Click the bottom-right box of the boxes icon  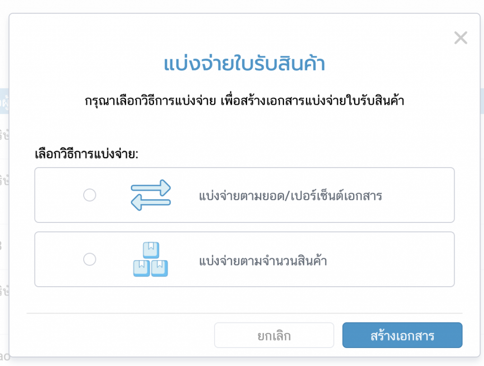coord(159,268)
